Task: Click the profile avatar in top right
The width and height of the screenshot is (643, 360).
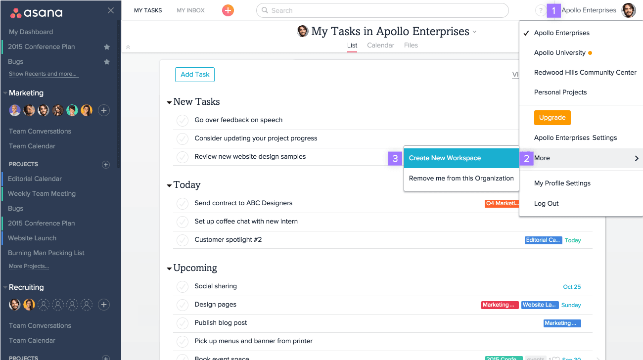Action: [629, 10]
